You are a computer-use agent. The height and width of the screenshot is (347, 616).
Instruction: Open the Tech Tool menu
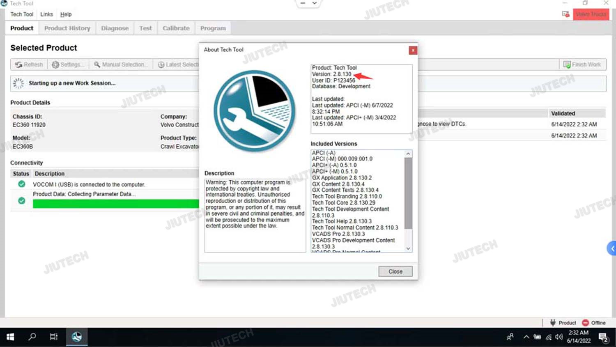[x=22, y=14]
